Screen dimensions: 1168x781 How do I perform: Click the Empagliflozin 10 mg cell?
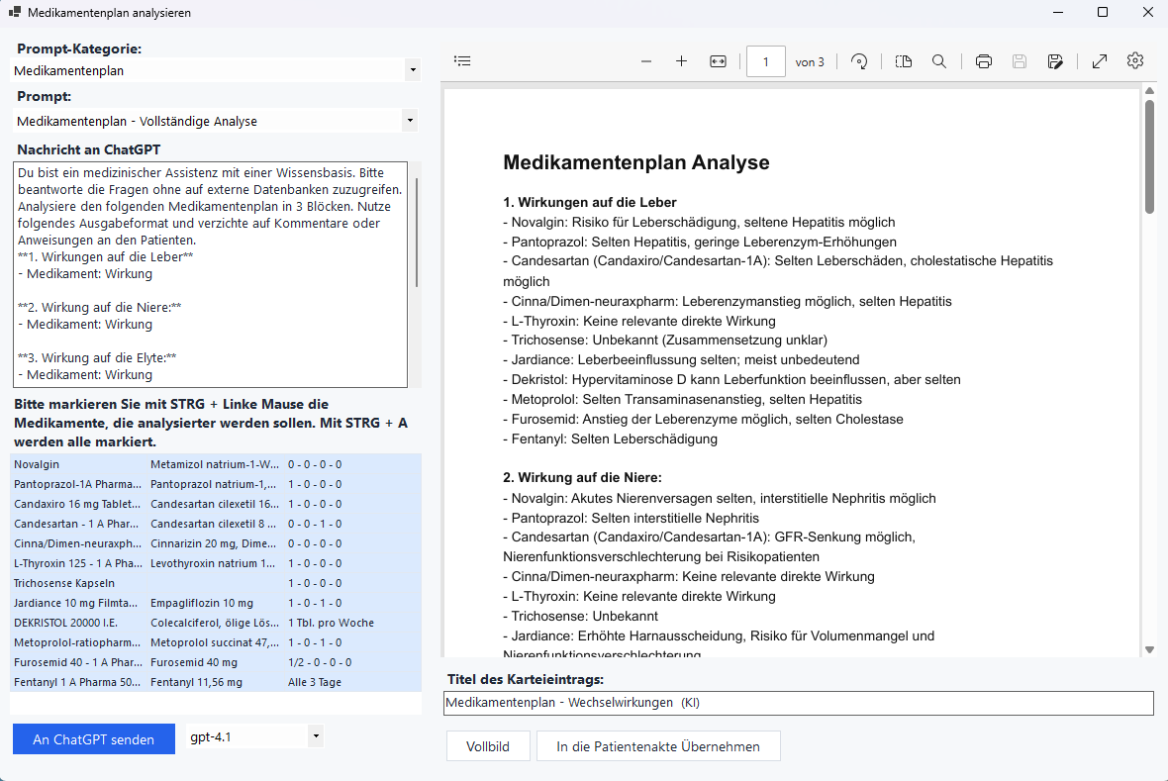pyautogui.click(x=202, y=603)
